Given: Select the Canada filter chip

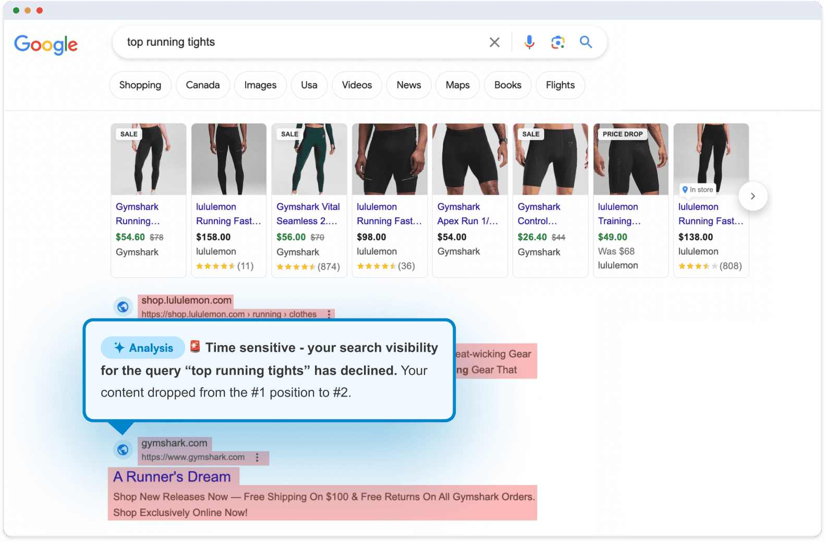Looking at the screenshot, I should tap(203, 85).
